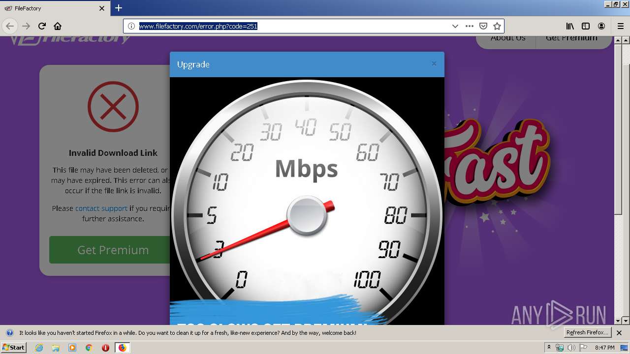Open network tray icon
Image resolution: width=630 pixels, height=354 pixels.
click(560, 348)
